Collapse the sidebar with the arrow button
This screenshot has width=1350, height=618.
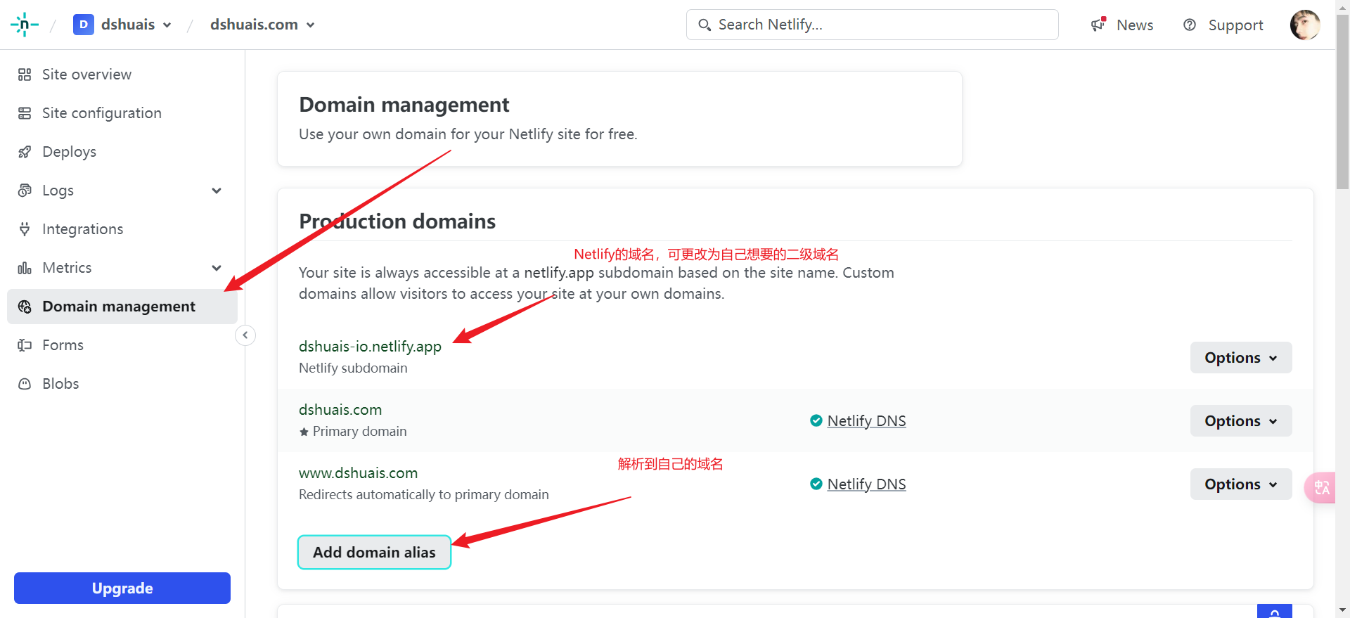245,335
